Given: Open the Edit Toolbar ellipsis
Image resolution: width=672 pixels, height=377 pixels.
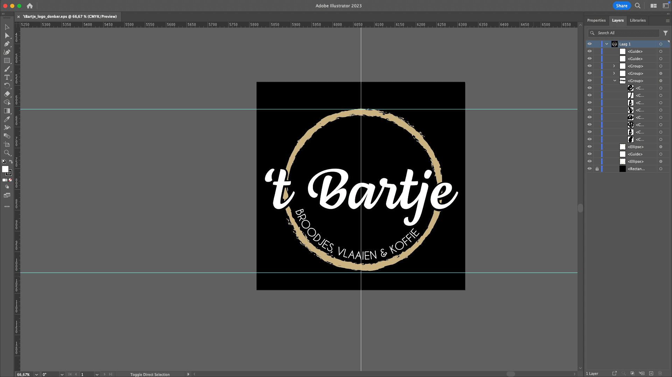Looking at the screenshot, I should coord(7,206).
